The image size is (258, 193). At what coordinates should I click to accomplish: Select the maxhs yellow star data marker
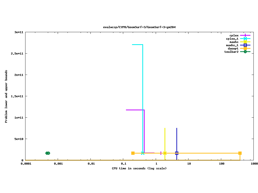point(165,153)
